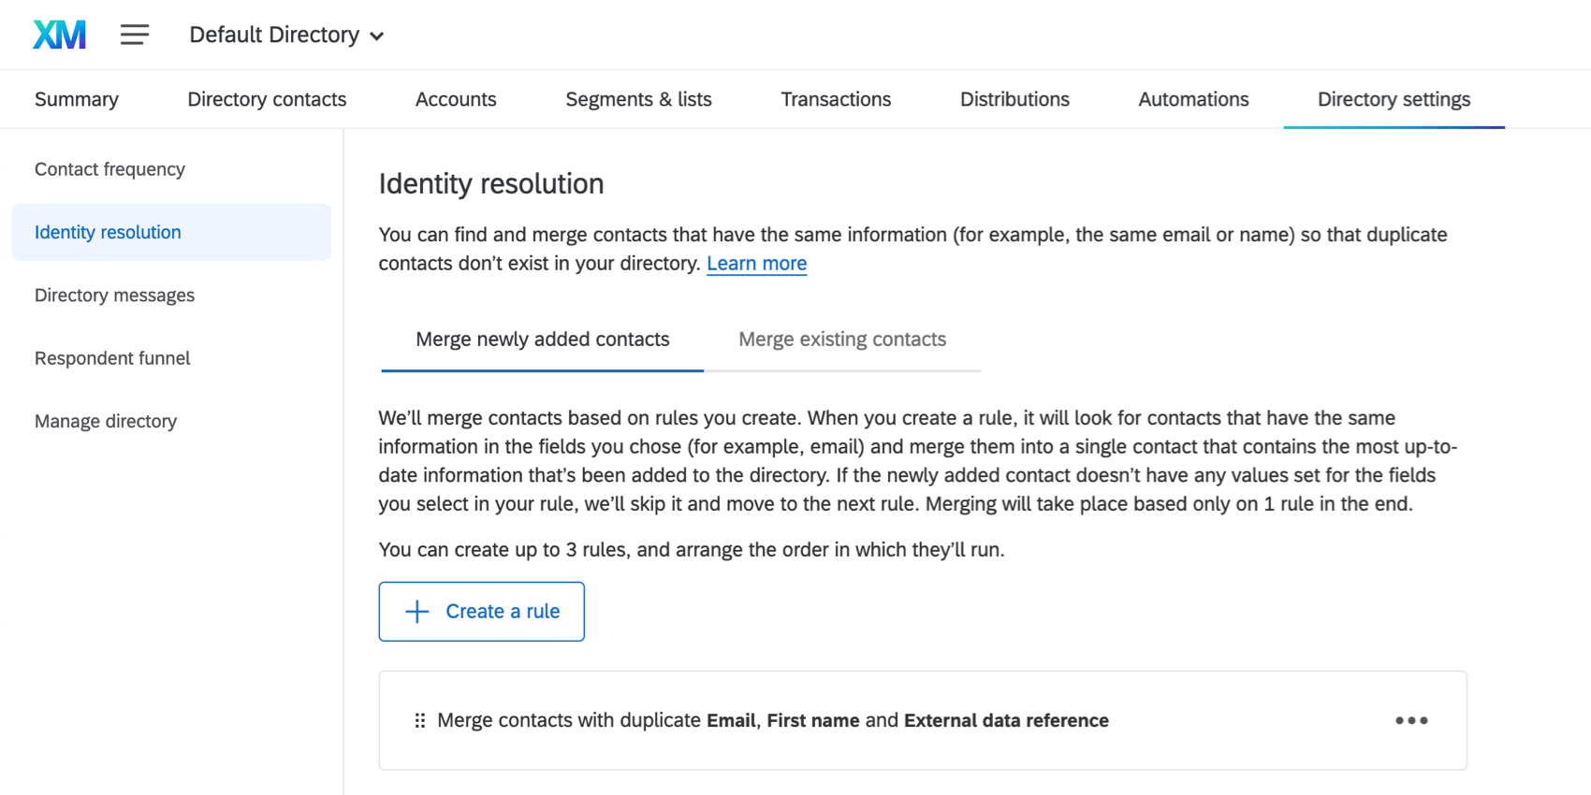Select Merge newly added contacts tab

coord(542,340)
